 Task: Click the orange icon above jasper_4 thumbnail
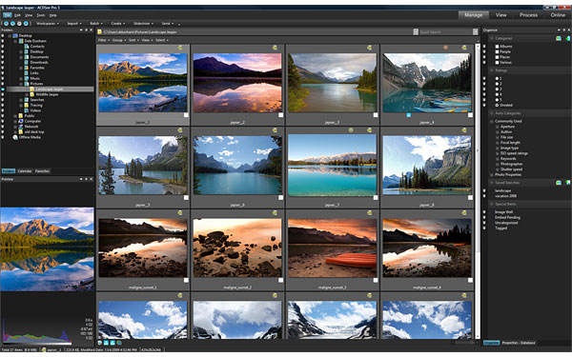click(x=445, y=48)
